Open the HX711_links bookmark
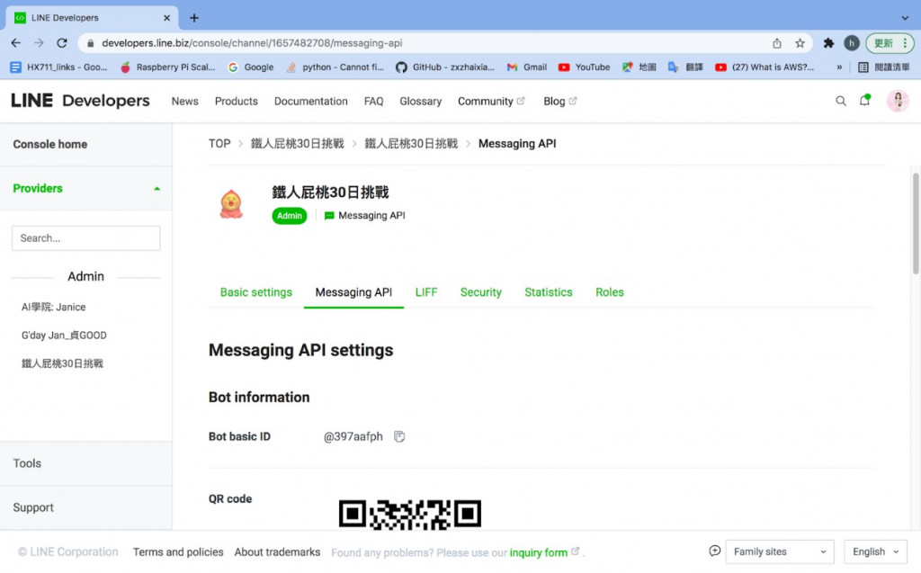 [x=58, y=67]
